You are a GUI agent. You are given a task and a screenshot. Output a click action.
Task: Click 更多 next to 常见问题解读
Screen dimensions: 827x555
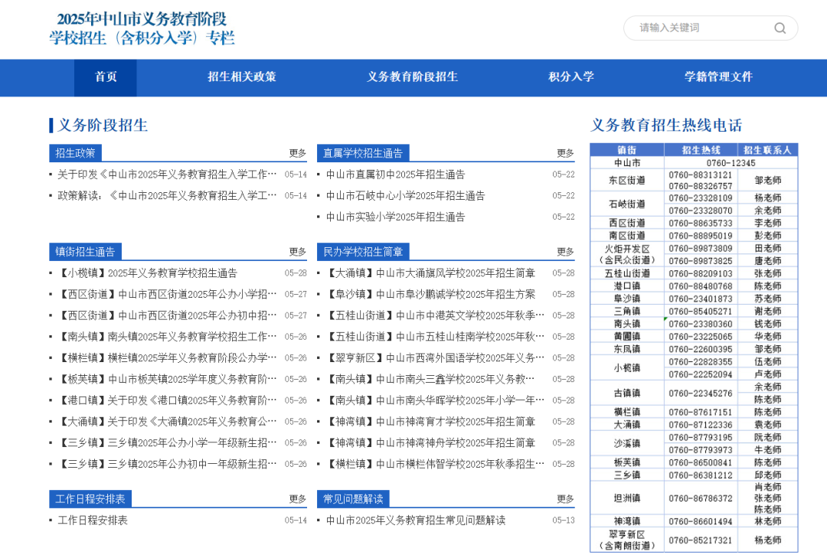[x=564, y=498]
